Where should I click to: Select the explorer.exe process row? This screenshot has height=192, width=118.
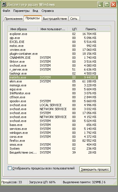pos(53,34)
